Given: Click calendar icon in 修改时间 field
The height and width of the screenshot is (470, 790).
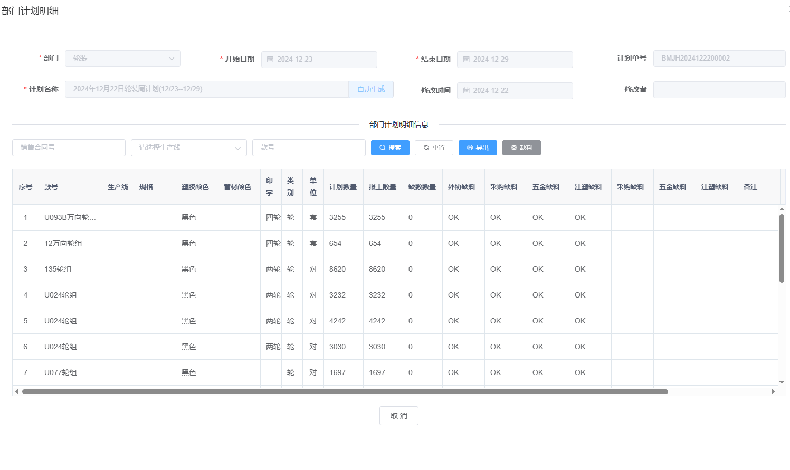Looking at the screenshot, I should pos(466,91).
